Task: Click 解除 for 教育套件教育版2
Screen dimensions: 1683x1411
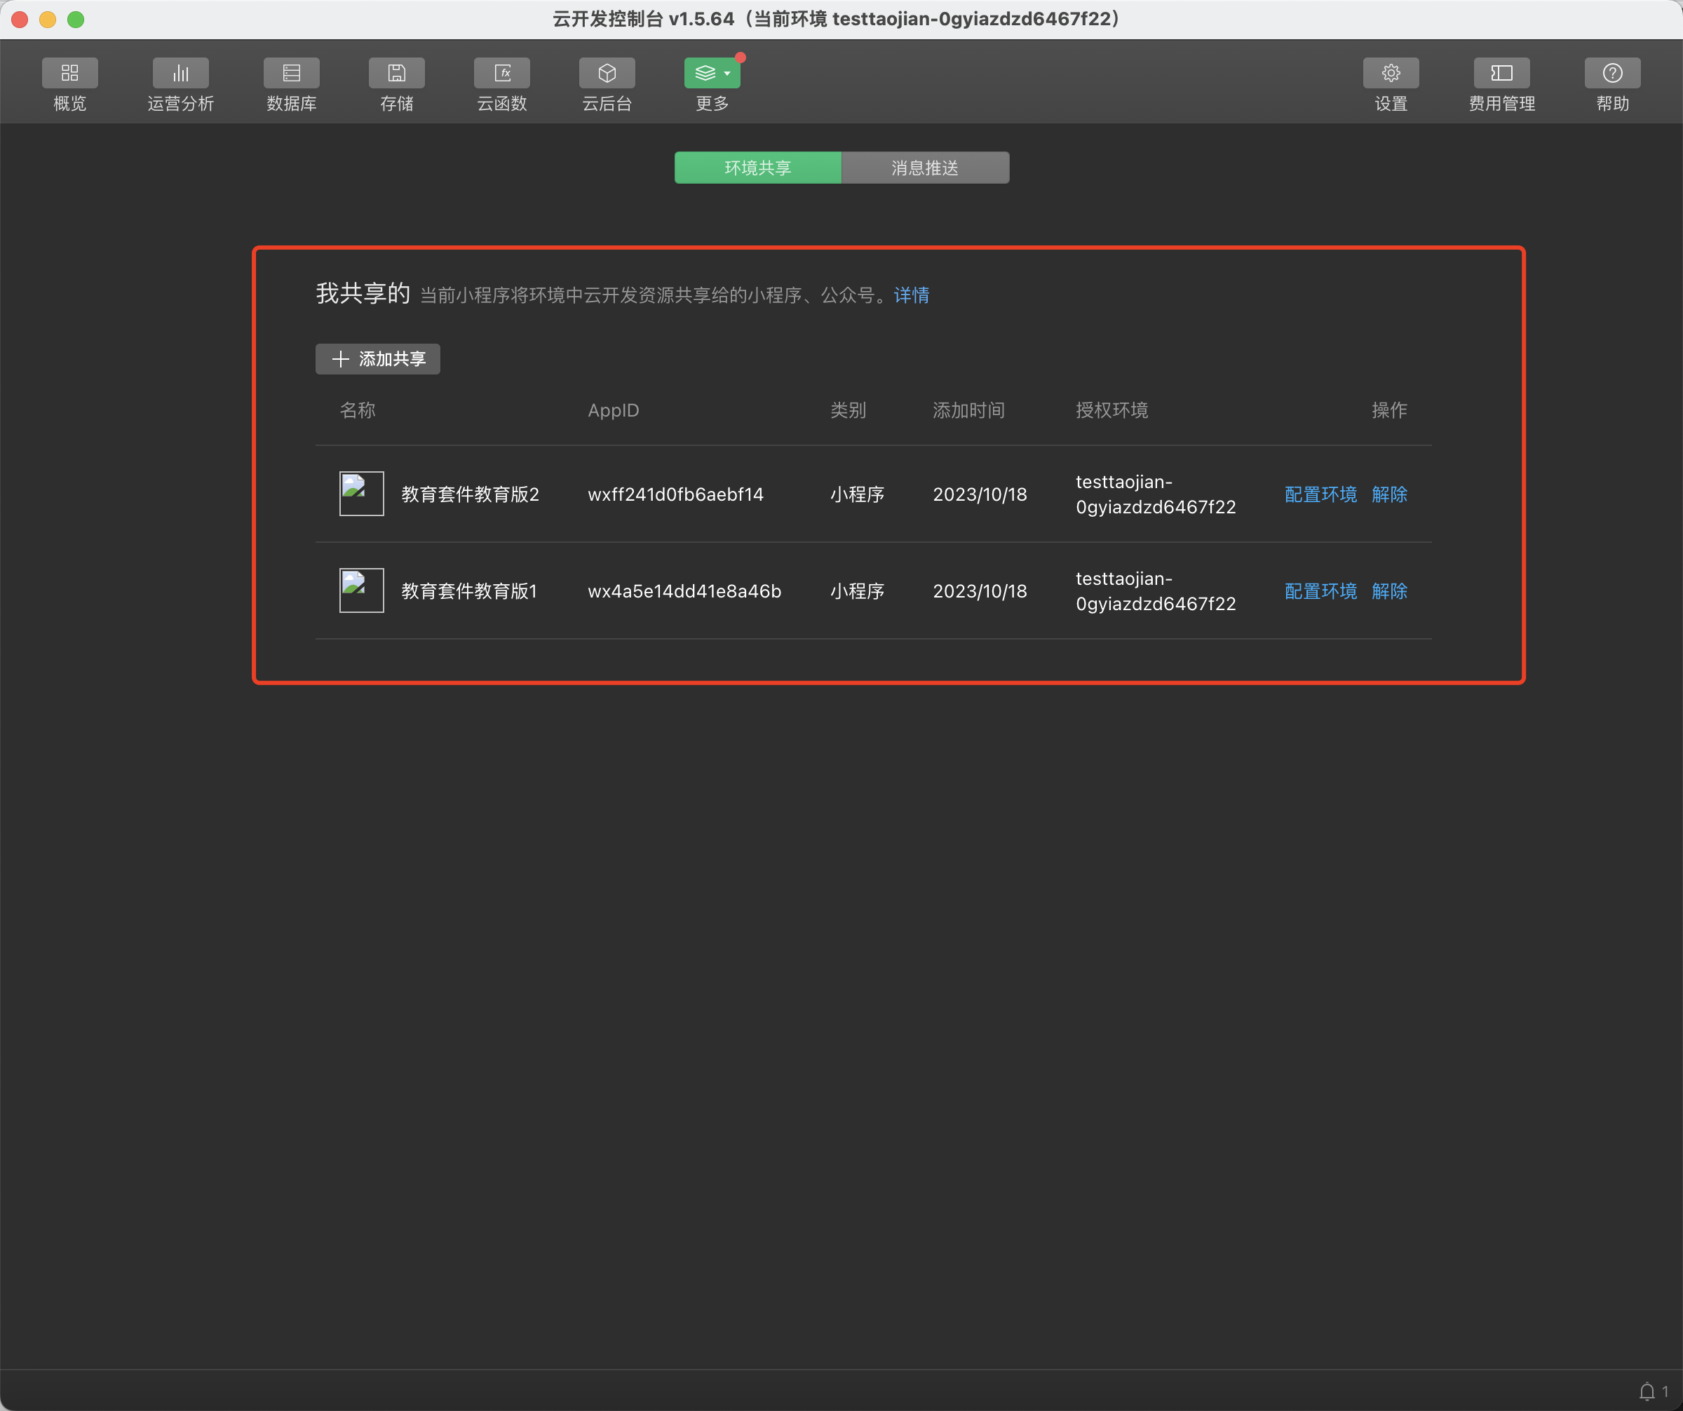Action: [1389, 494]
